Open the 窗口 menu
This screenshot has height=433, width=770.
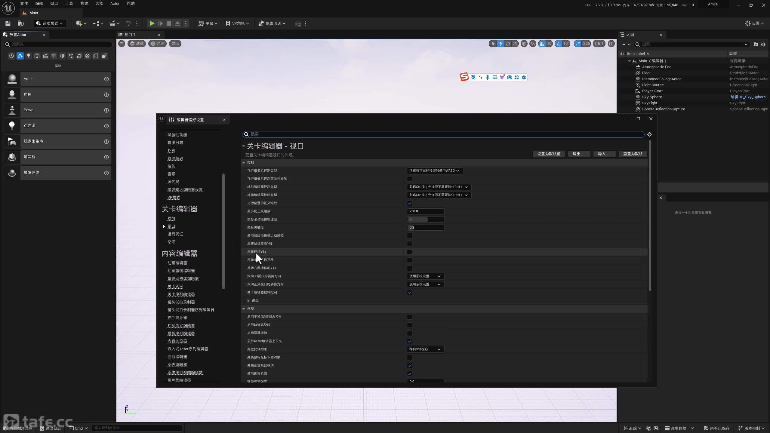click(54, 4)
